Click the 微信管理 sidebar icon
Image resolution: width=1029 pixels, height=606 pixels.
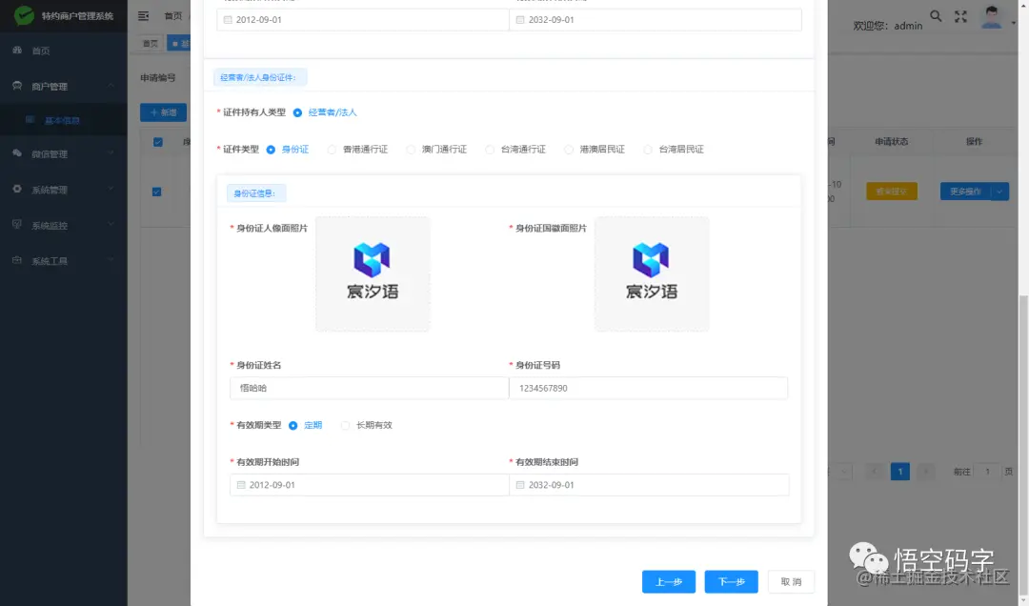pyautogui.click(x=17, y=153)
